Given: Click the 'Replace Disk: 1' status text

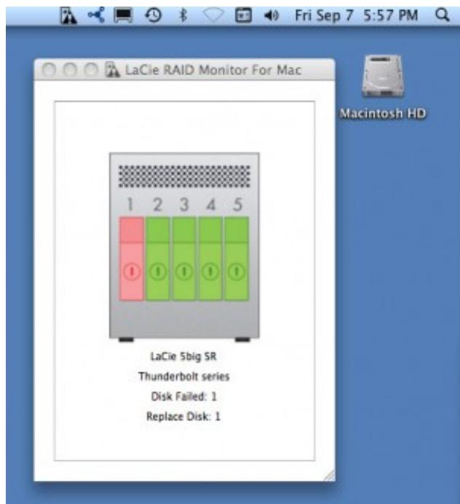Looking at the screenshot, I should [183, 416].
